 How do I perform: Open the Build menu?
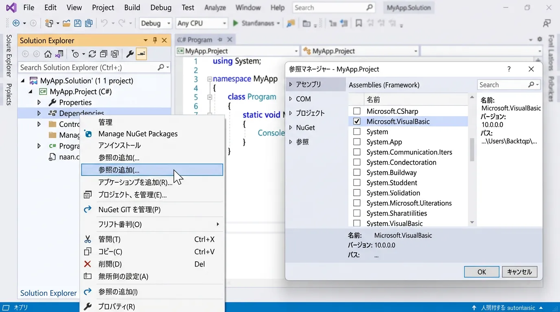coord(132,8)
